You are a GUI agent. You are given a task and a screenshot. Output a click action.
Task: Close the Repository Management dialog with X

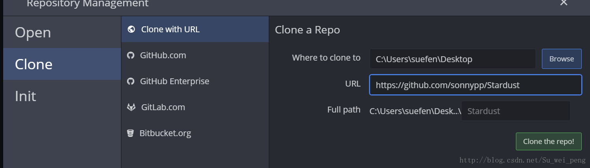pos(564,3)
